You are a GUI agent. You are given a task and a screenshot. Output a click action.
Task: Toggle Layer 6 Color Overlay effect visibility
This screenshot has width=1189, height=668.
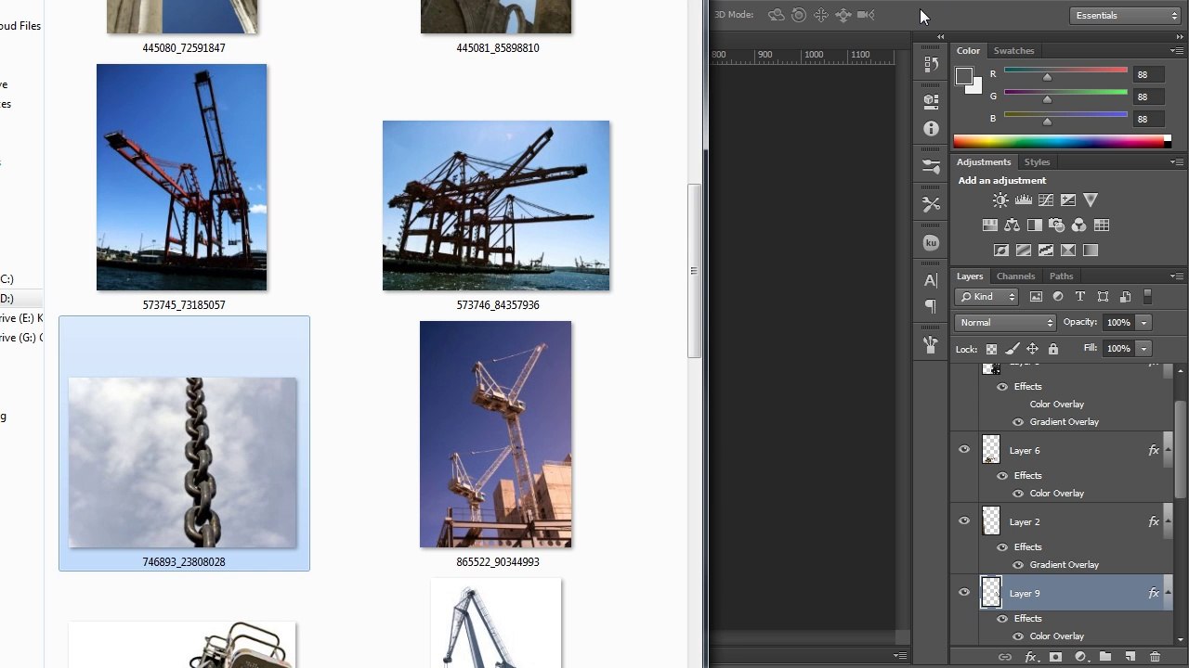coord(1018,494)
